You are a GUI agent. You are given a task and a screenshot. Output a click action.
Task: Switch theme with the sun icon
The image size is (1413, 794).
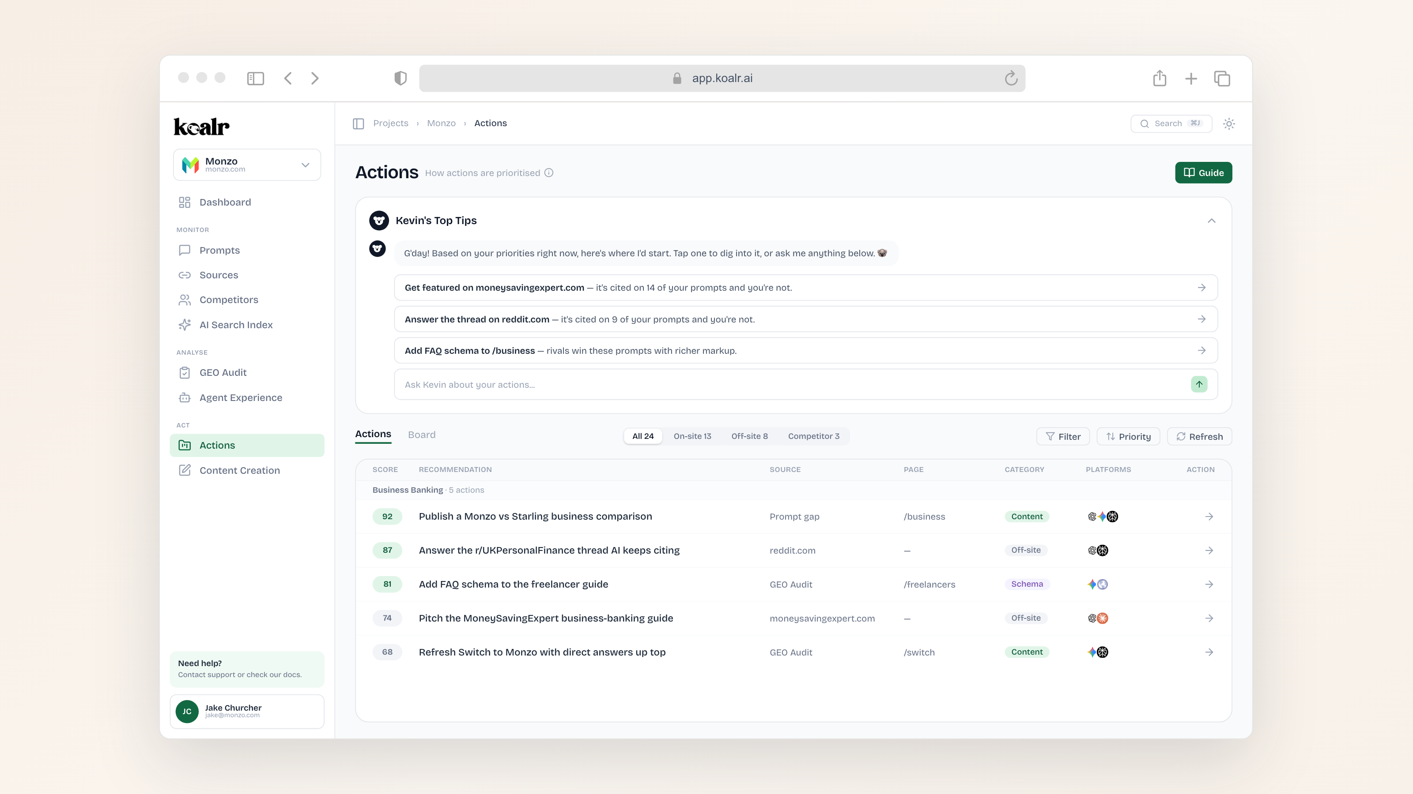coord(1229,124)
